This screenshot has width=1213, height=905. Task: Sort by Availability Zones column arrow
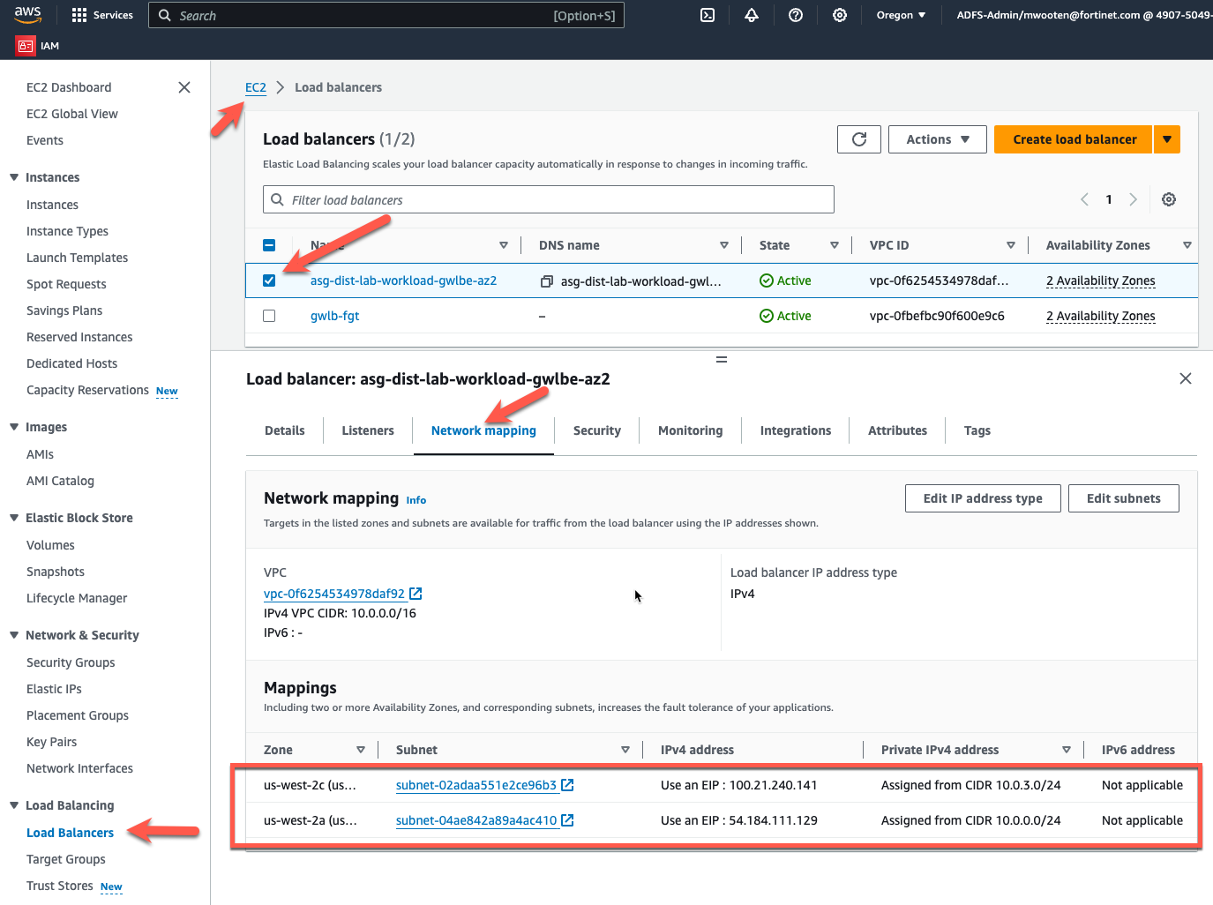pos(1187,245)
